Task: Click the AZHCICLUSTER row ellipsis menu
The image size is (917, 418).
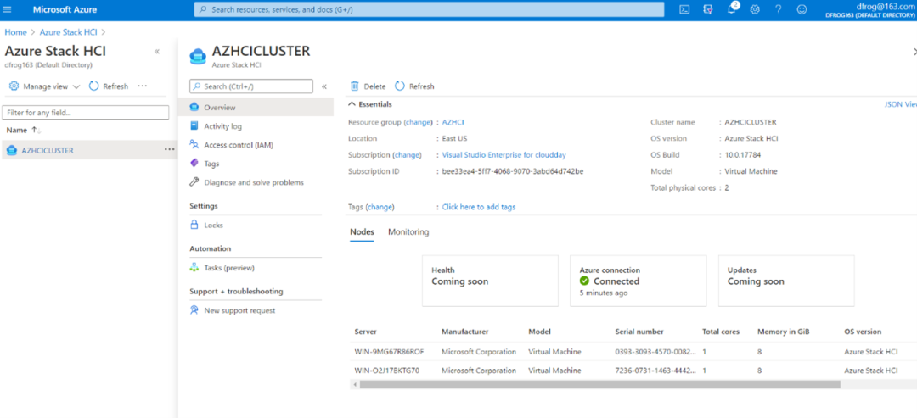Action: coord(169,149)
